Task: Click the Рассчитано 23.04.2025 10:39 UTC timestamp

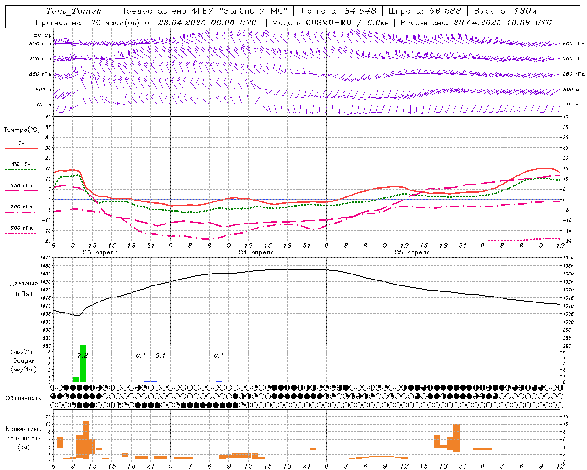Action: [x=476, y=22]
